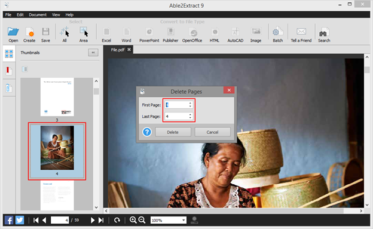Choose the Select All tool
373x229 pixels.
coord(65,32)
